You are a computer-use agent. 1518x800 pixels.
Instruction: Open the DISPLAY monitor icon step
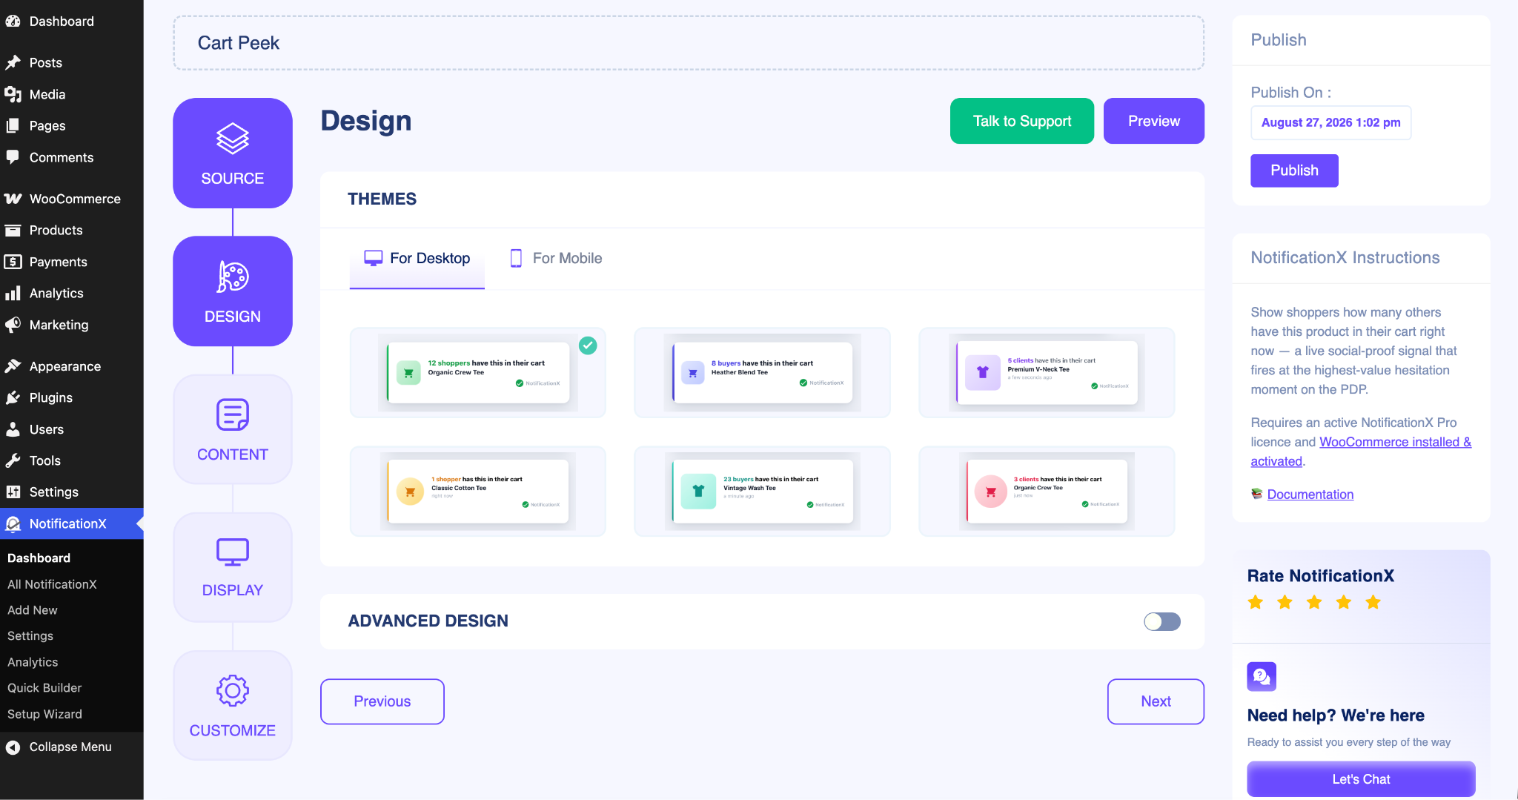click(x=233, y=552)
